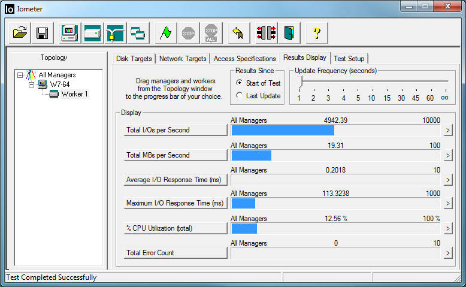The height and width of the screenshot is (287, 466).
Task: Stop the current test
Action: click(x=189, y=33)
